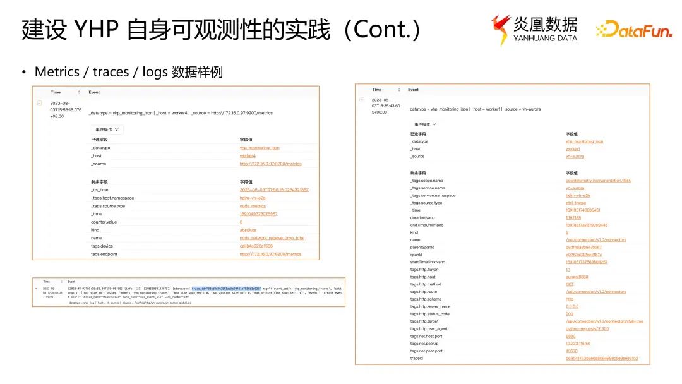Open the startTimeUnixNano value link
This screenshot has height=384, width=682.
(587, 262)
